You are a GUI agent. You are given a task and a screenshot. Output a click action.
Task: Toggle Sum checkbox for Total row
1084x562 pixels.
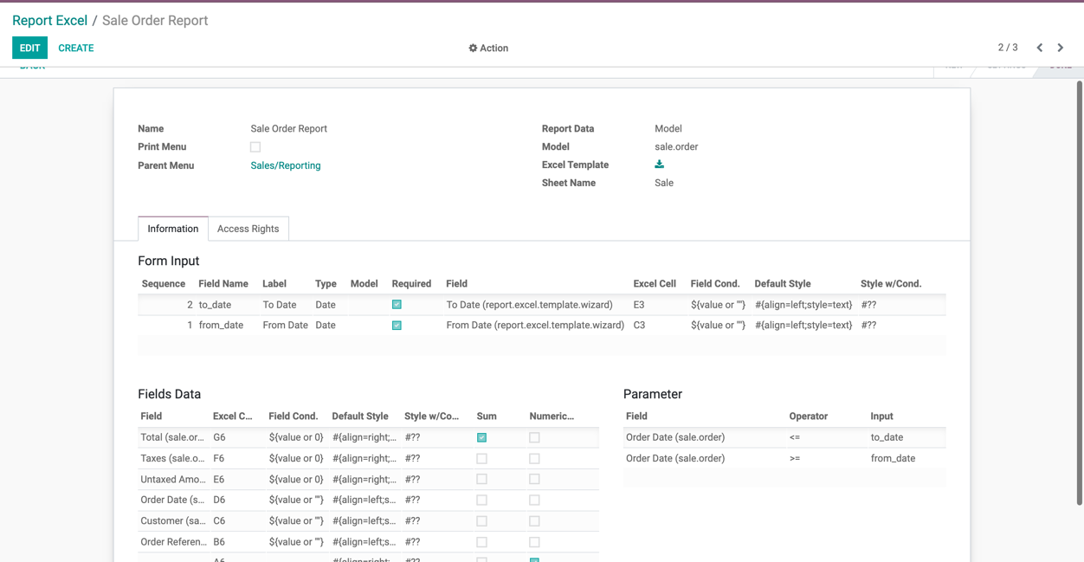click(x=482, y=438)
